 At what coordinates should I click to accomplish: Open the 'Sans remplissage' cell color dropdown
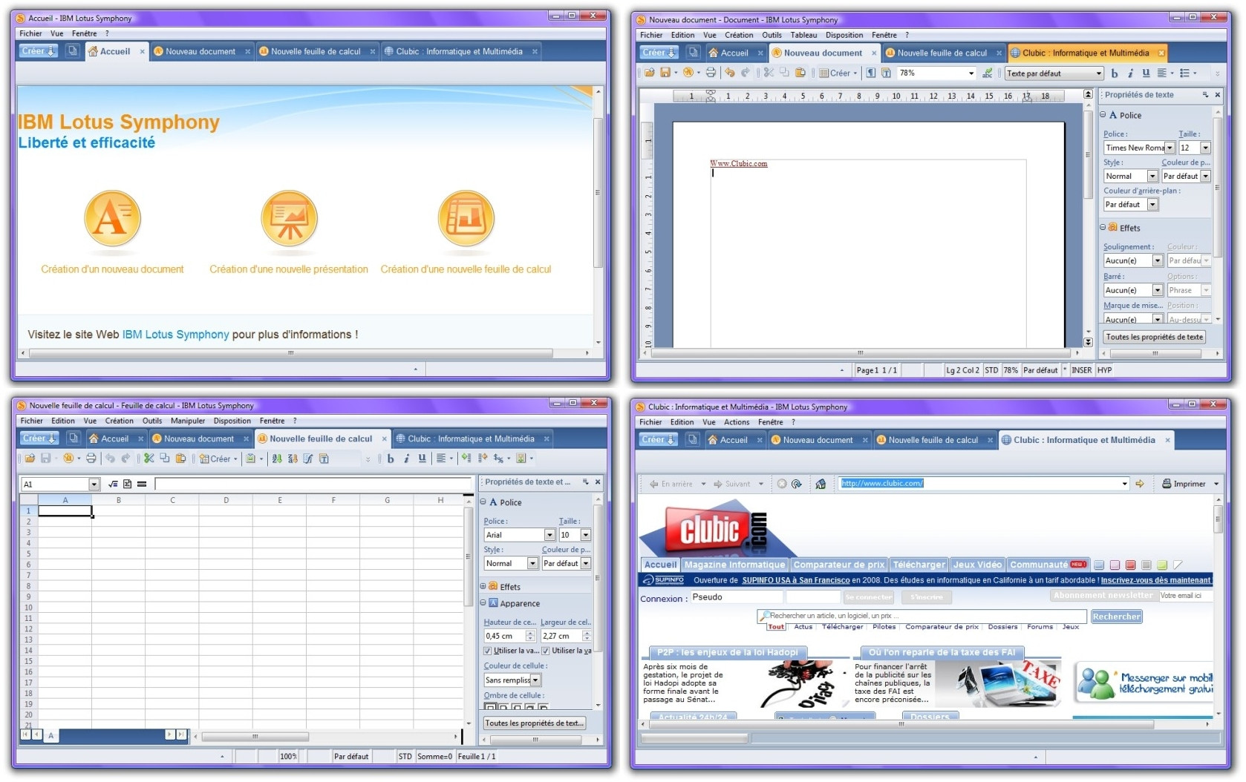click(x=535, y=680)
